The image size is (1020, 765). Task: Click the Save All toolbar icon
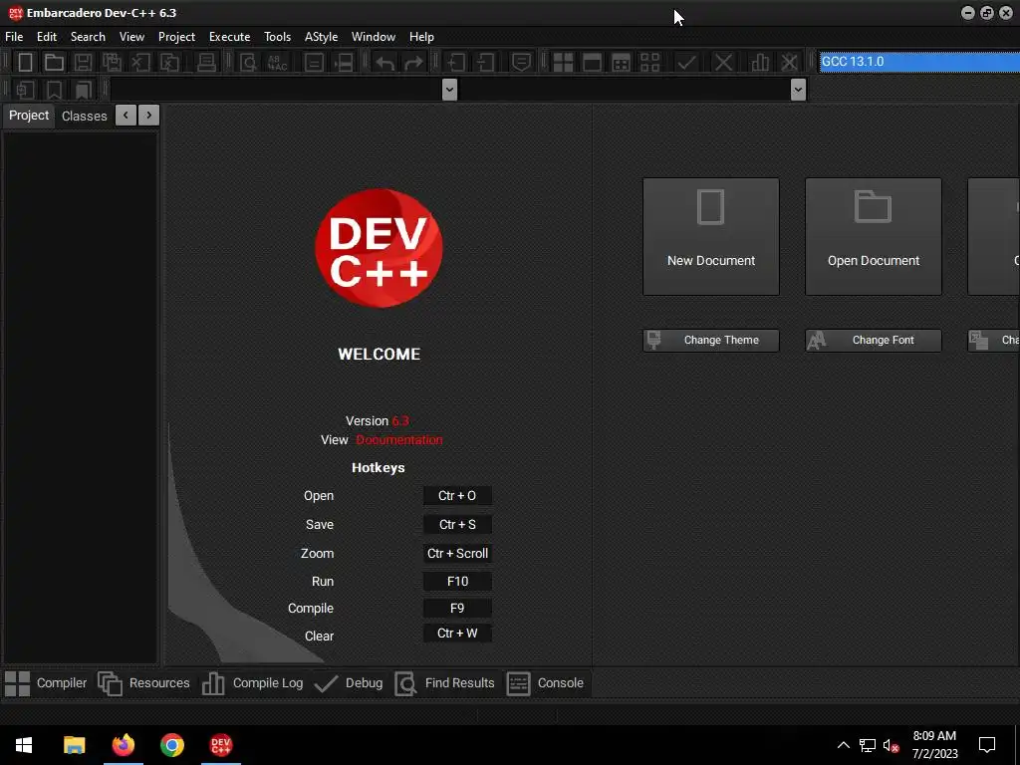pyautogui.click(x=112, y=63)
